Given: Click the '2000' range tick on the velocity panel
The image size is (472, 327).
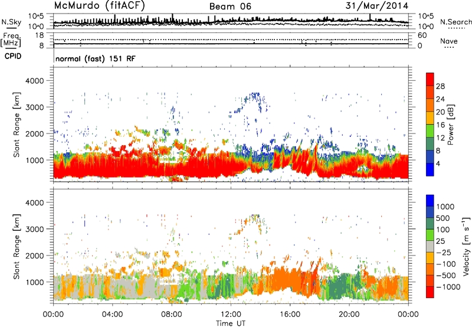Looking at the screenshot, I should [35, 256].
